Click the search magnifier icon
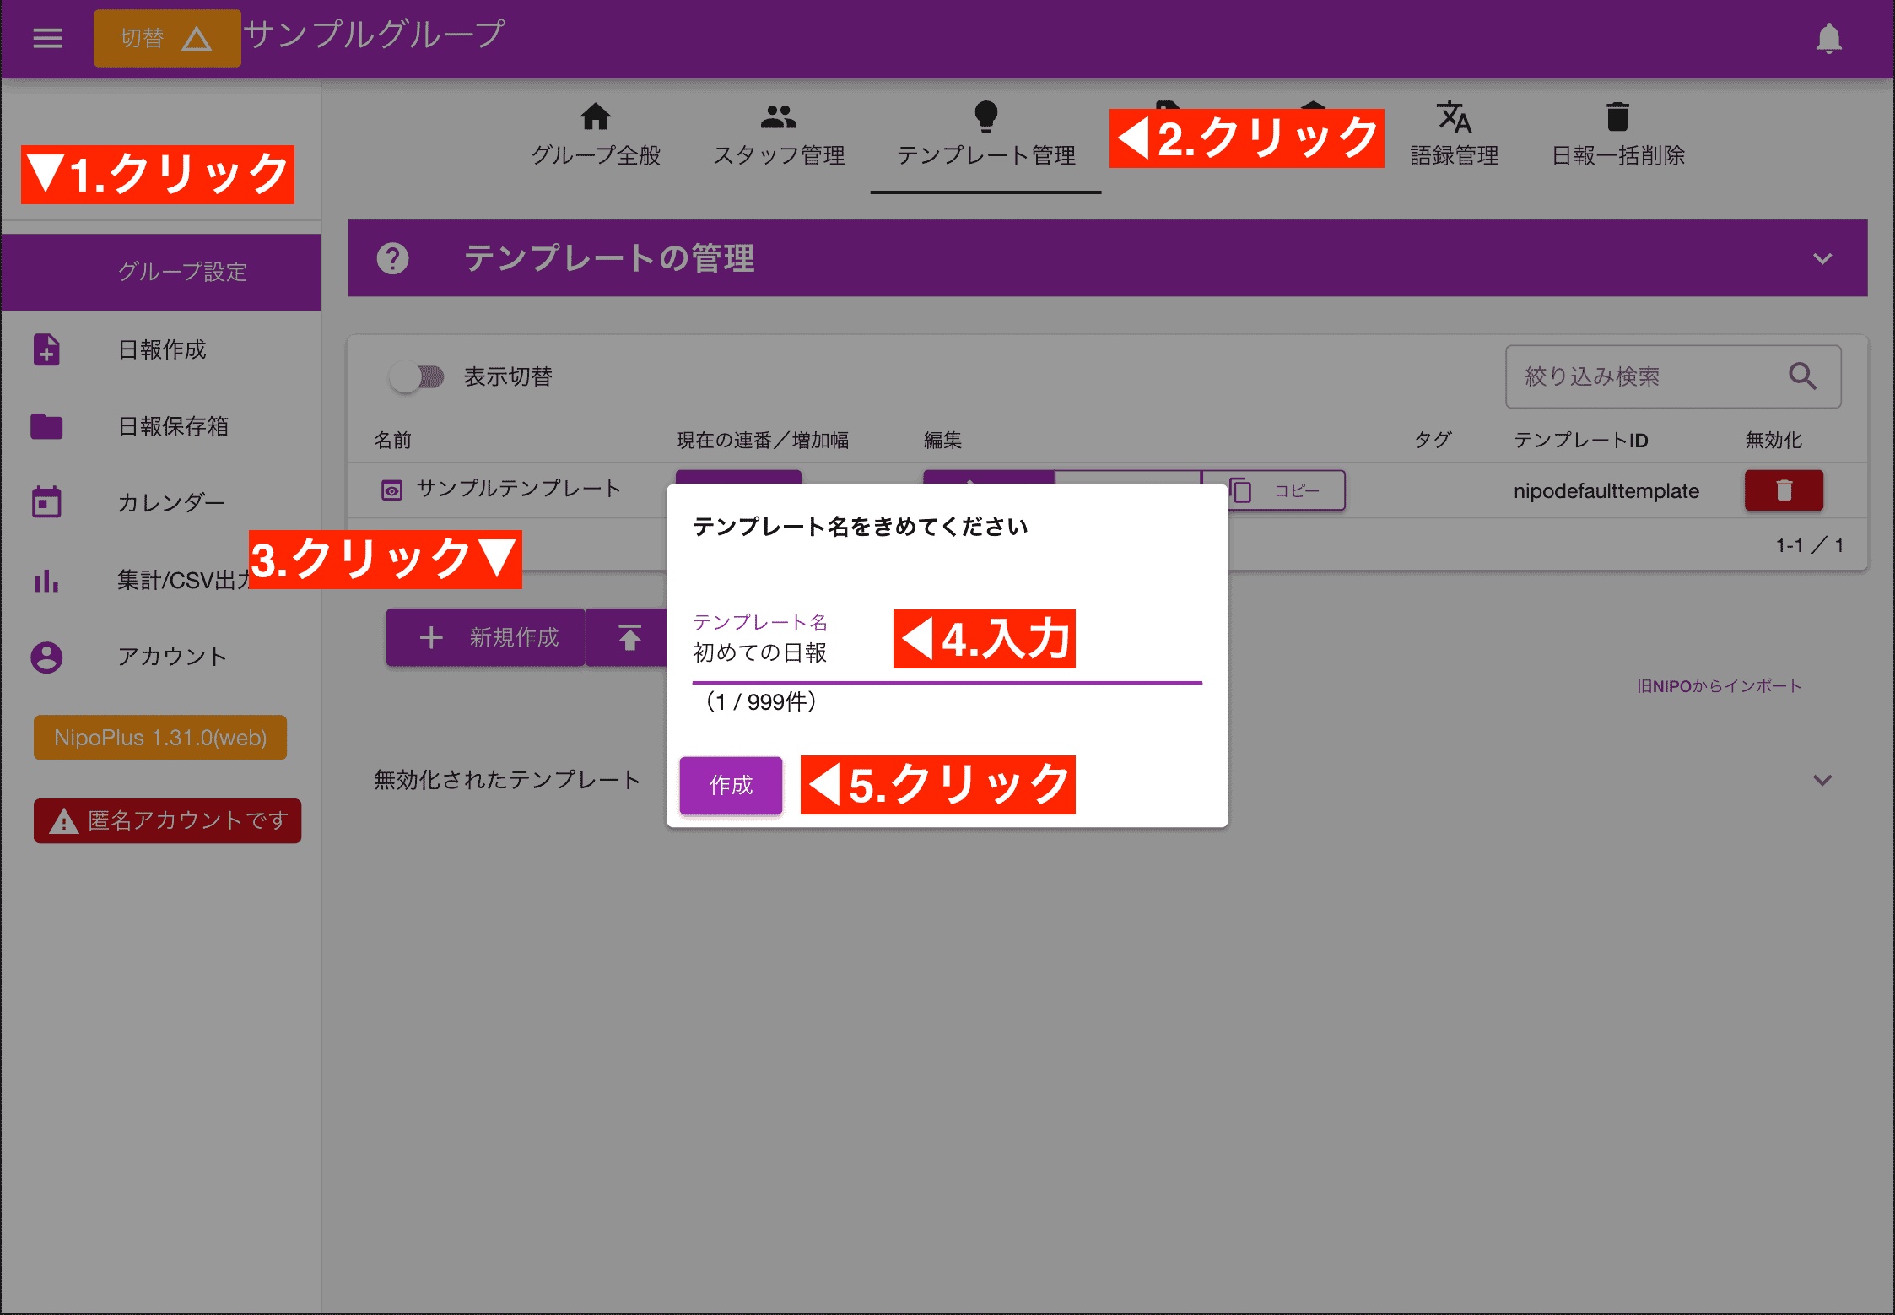The image size is (1895, 1315). tap(1803, 376)
